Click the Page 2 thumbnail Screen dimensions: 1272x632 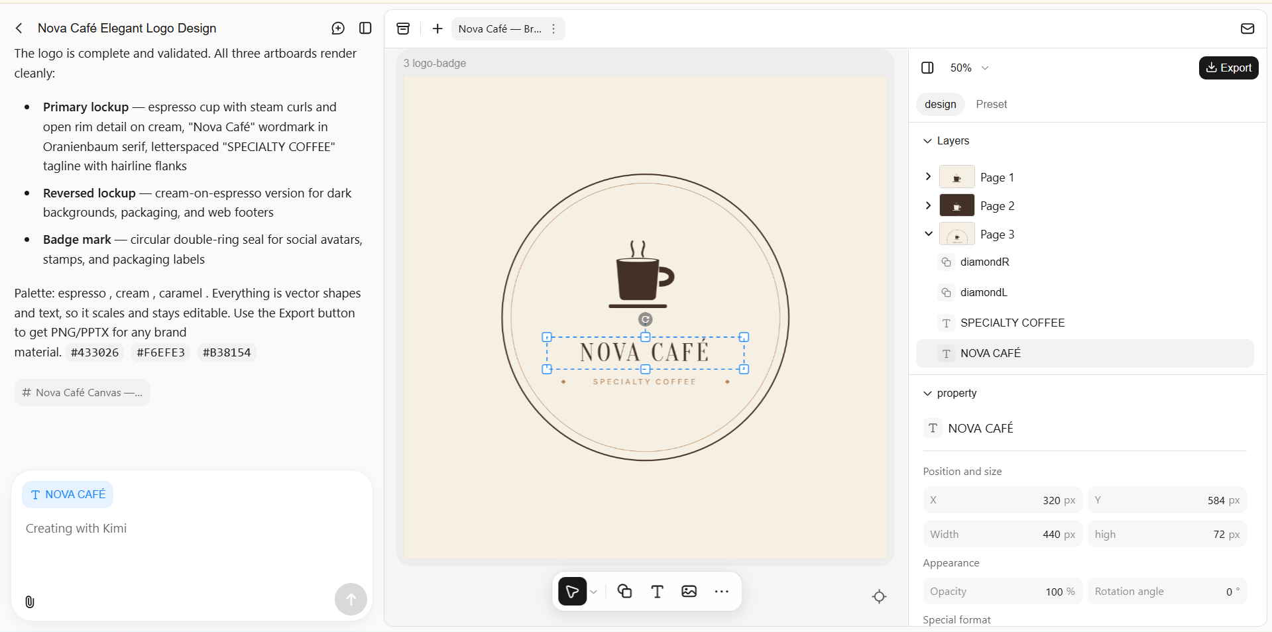pos(956,205)
